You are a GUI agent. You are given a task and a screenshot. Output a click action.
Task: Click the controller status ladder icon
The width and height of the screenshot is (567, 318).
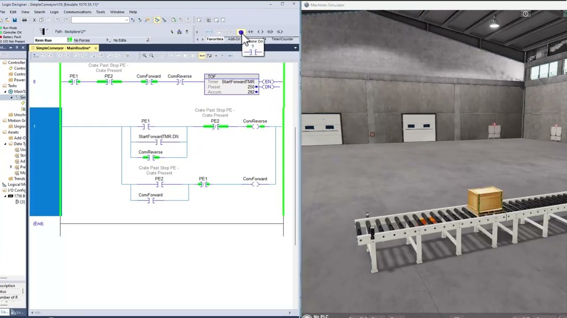(x=43, y=32)
